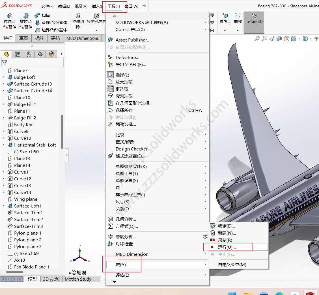
Task: Switch to the MBD Dimensions tab
Action: pos(82,38)
